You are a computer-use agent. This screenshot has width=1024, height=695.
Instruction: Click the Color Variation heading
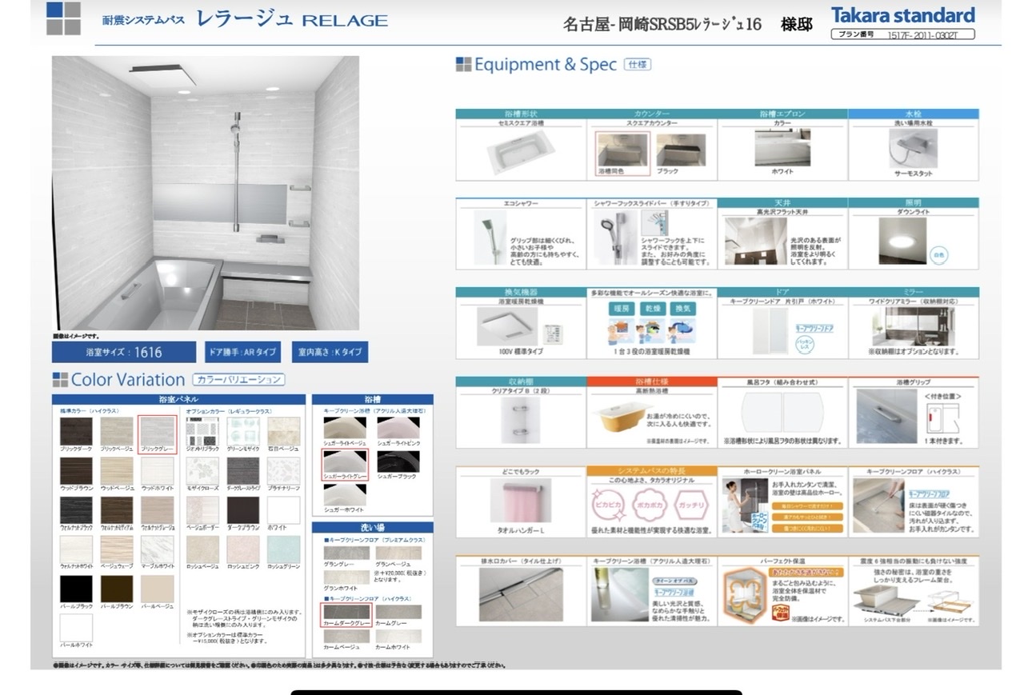pyautogui.click(x=128, y=379)
